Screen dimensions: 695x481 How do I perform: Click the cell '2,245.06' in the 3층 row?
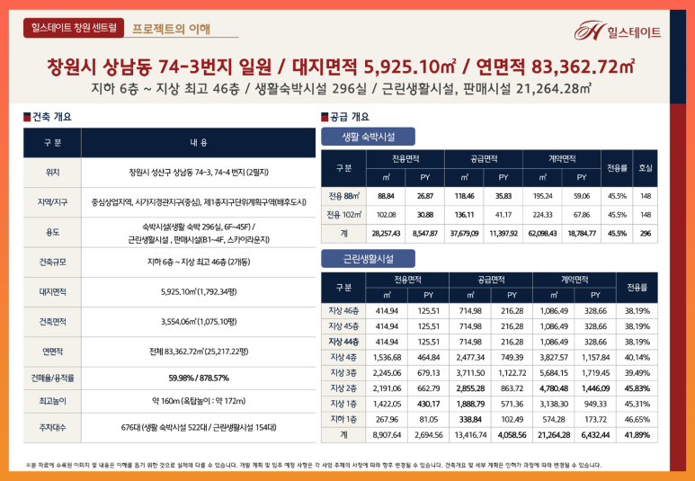[x=387, y=373]
